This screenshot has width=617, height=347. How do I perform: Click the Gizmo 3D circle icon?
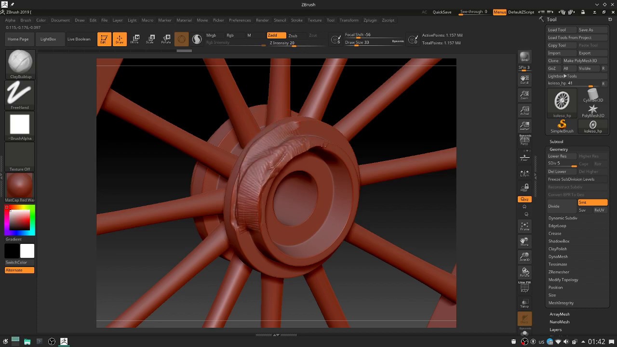point(181,39)
